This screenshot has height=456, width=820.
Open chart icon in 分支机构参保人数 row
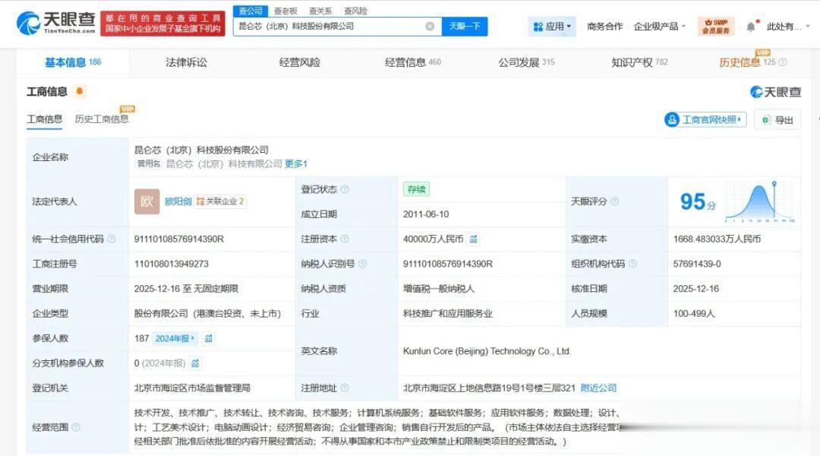pyautogui.click(x=195, y=363)
